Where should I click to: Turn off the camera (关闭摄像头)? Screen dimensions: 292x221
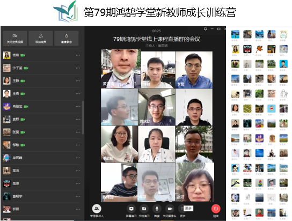tap(170, 209)
